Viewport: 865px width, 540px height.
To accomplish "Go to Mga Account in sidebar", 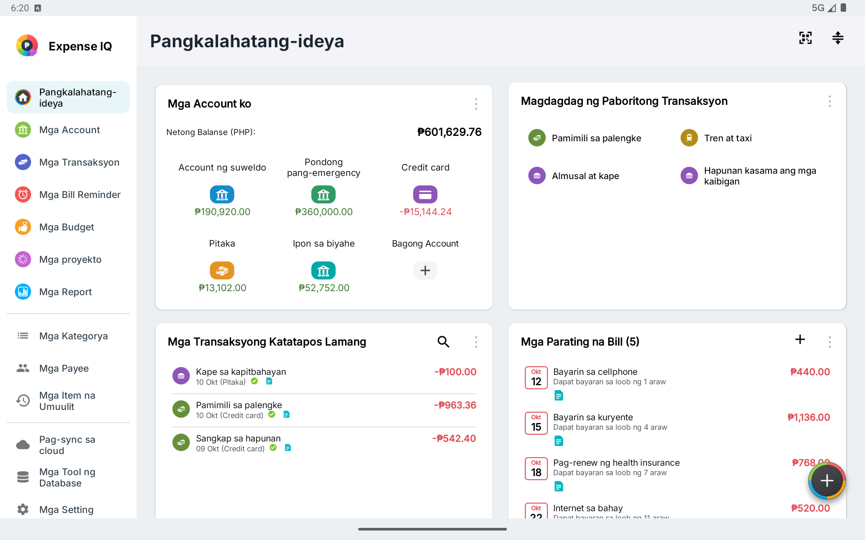I will point(68,130).
